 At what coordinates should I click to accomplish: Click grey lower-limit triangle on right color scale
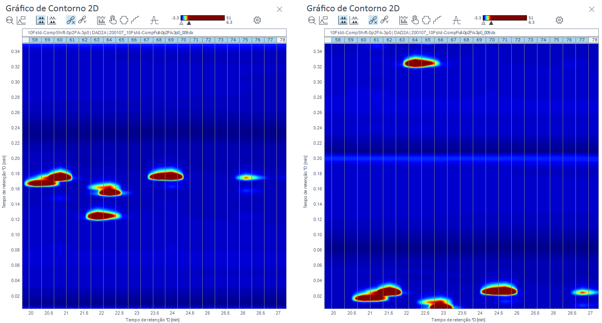pyautogui.click(x=484, y=23)
